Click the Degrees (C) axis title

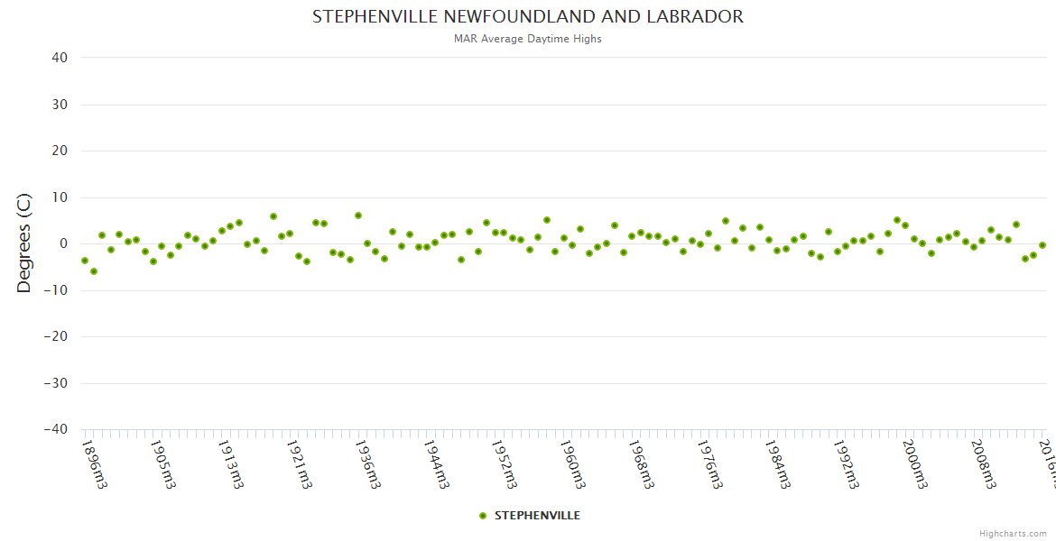[x=24, y=243]
